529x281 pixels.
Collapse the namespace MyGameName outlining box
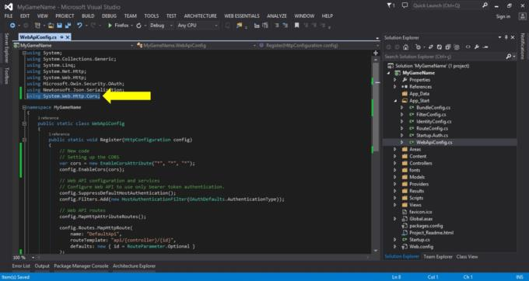pos(24,107)
